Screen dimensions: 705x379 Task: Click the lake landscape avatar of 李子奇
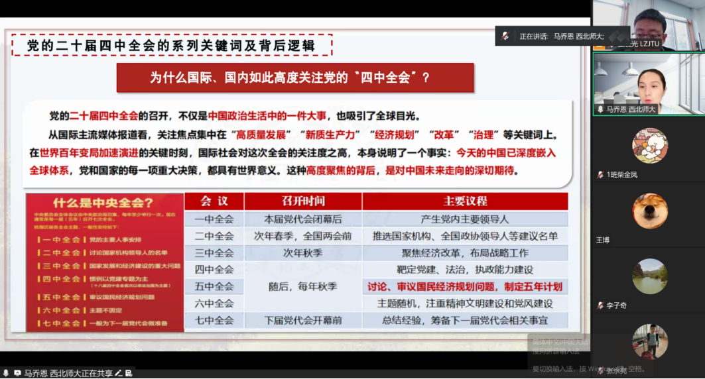tap(650, 276)
